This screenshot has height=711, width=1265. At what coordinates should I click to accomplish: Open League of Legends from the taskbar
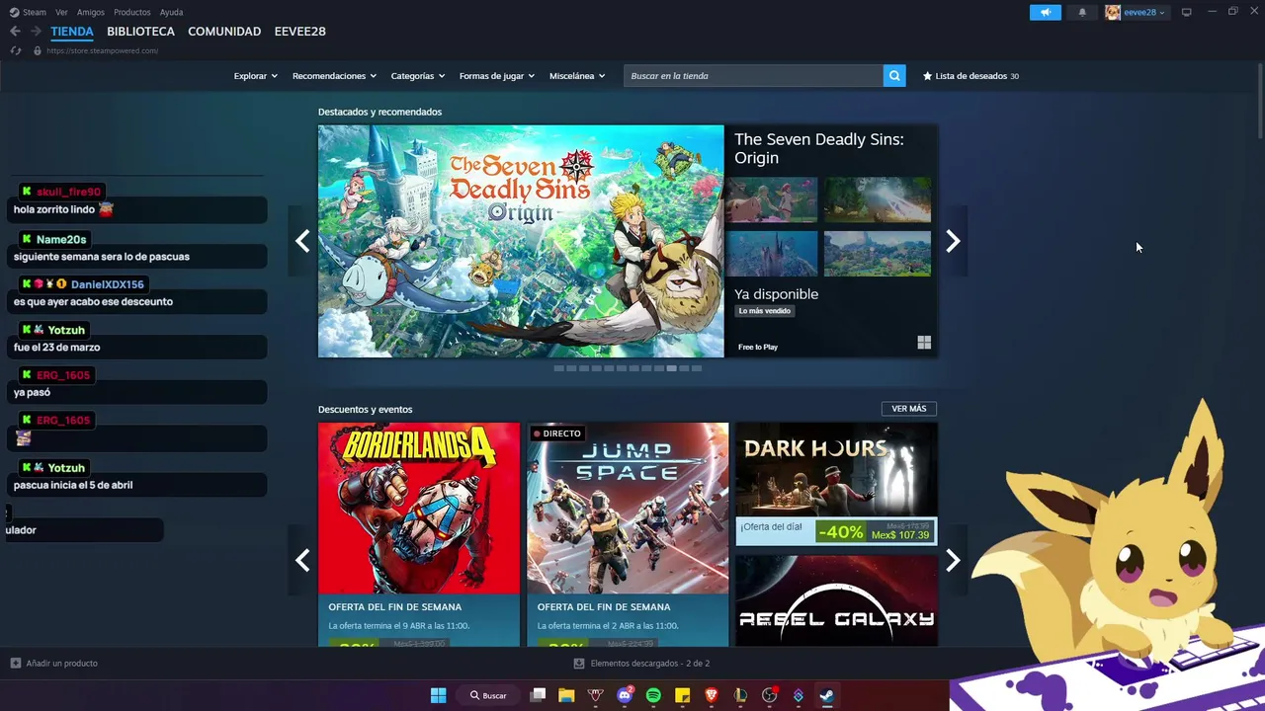740,695
